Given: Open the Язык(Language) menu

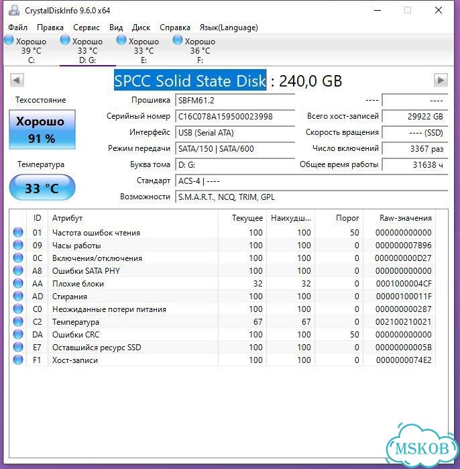Looking at the screenshot, I should [x=229, y=28].
